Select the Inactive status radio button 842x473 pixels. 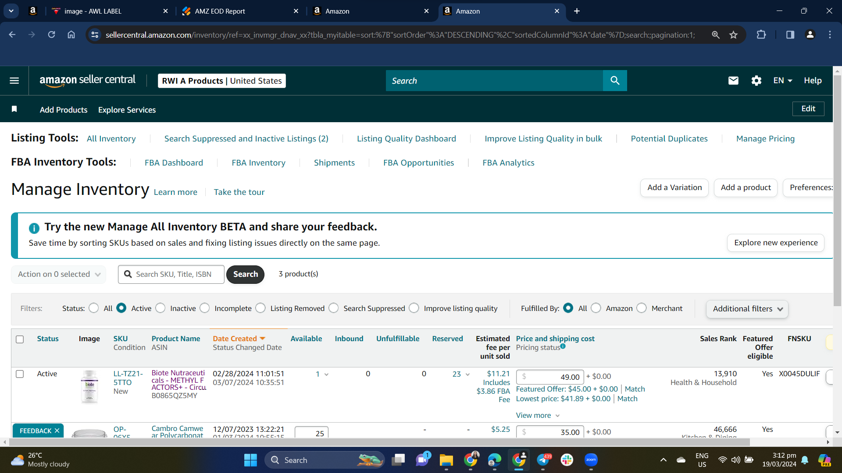(x=161, y=308)
